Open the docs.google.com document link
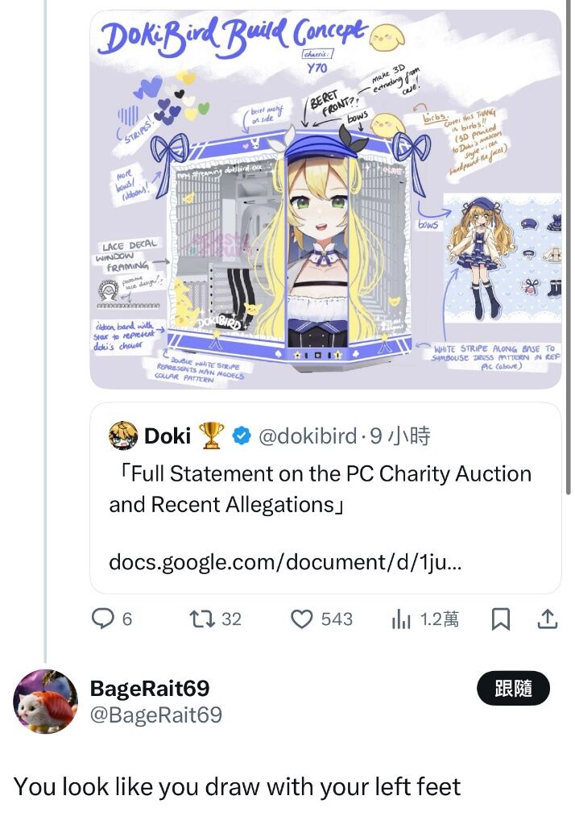Image resolution: width=575 pixels, height=825 pixels. 285,562
